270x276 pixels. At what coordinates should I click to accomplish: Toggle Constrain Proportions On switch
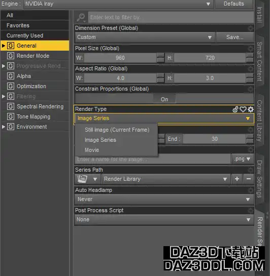click(164, 99)
